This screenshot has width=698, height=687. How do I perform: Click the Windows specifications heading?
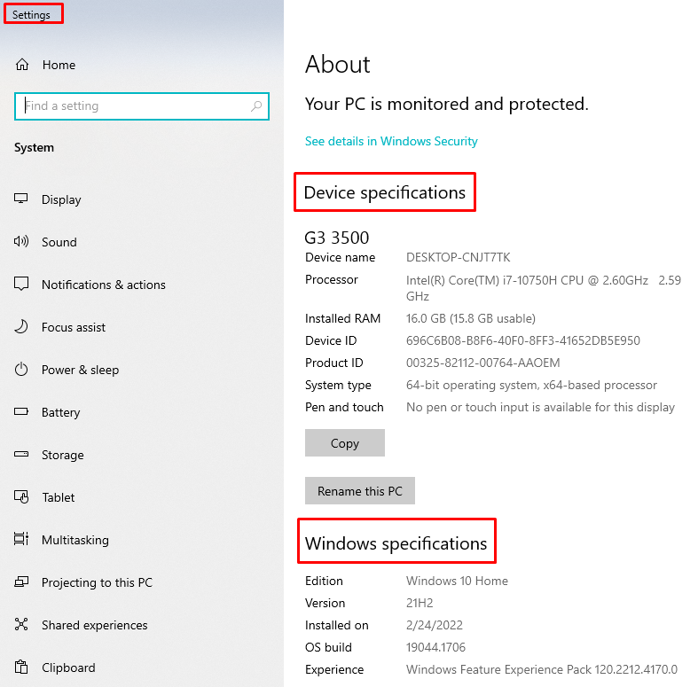tap(396, 543)
